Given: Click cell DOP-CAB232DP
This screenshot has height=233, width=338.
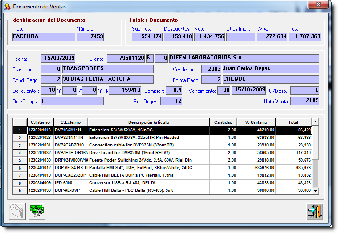Looking at the screenshot, I should click(x=71, y=175).
